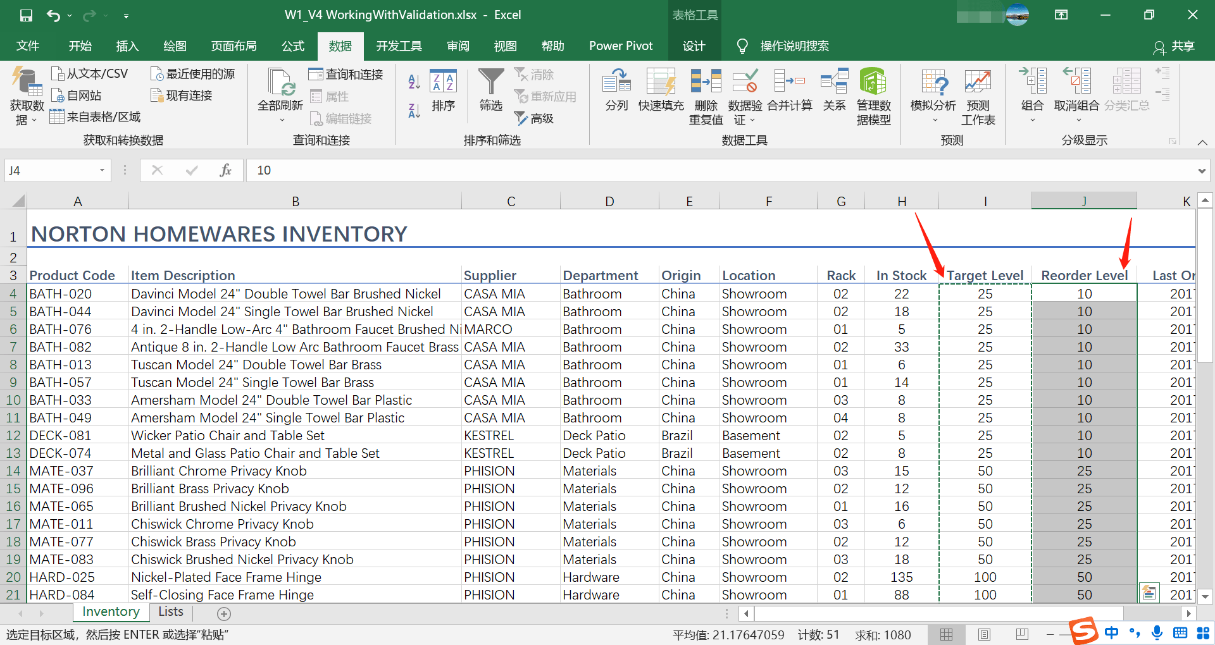Screen dimensions: 1215x645
Task: Switch to Page Layout view
Action: click(984, 634)
